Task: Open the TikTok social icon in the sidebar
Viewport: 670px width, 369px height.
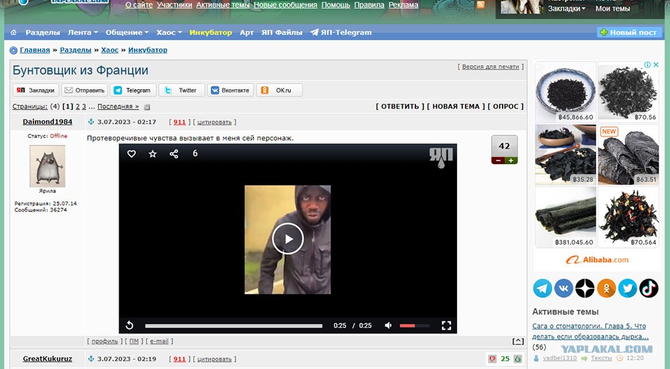Action: point(649,288)
